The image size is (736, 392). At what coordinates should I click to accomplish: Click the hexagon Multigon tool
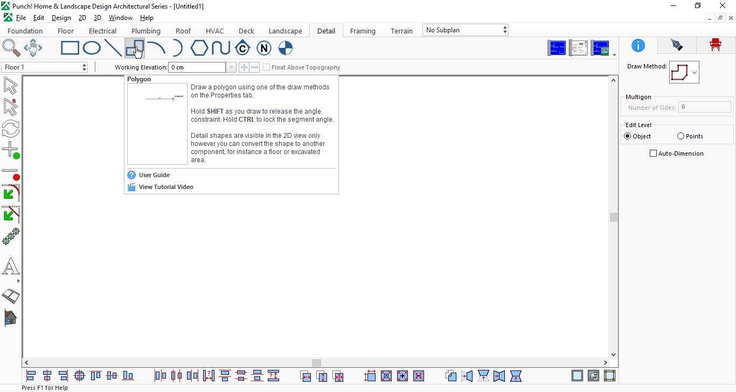(199, 48)
